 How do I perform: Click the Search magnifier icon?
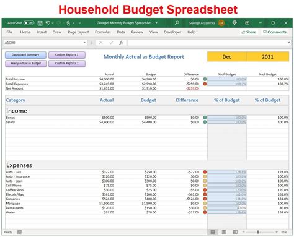click(177, 23)
